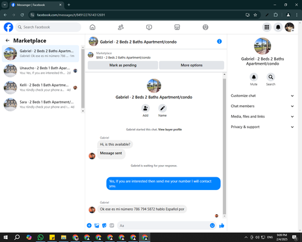Click conversation list scrollbar down arrow
Image resolution: width=302 pixels, height=242 pixels.
pos(83,111)
